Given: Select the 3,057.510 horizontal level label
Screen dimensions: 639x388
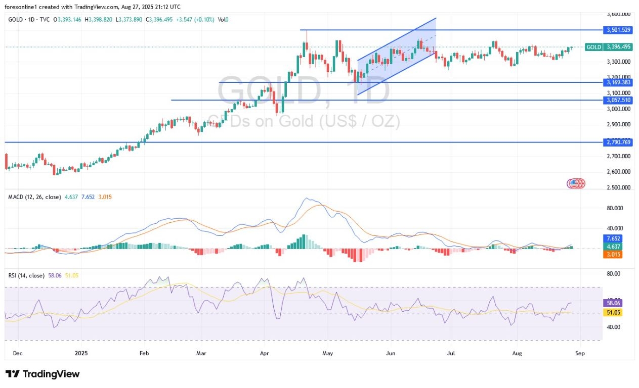Looking at the screenshot, I should pos(618,100).
